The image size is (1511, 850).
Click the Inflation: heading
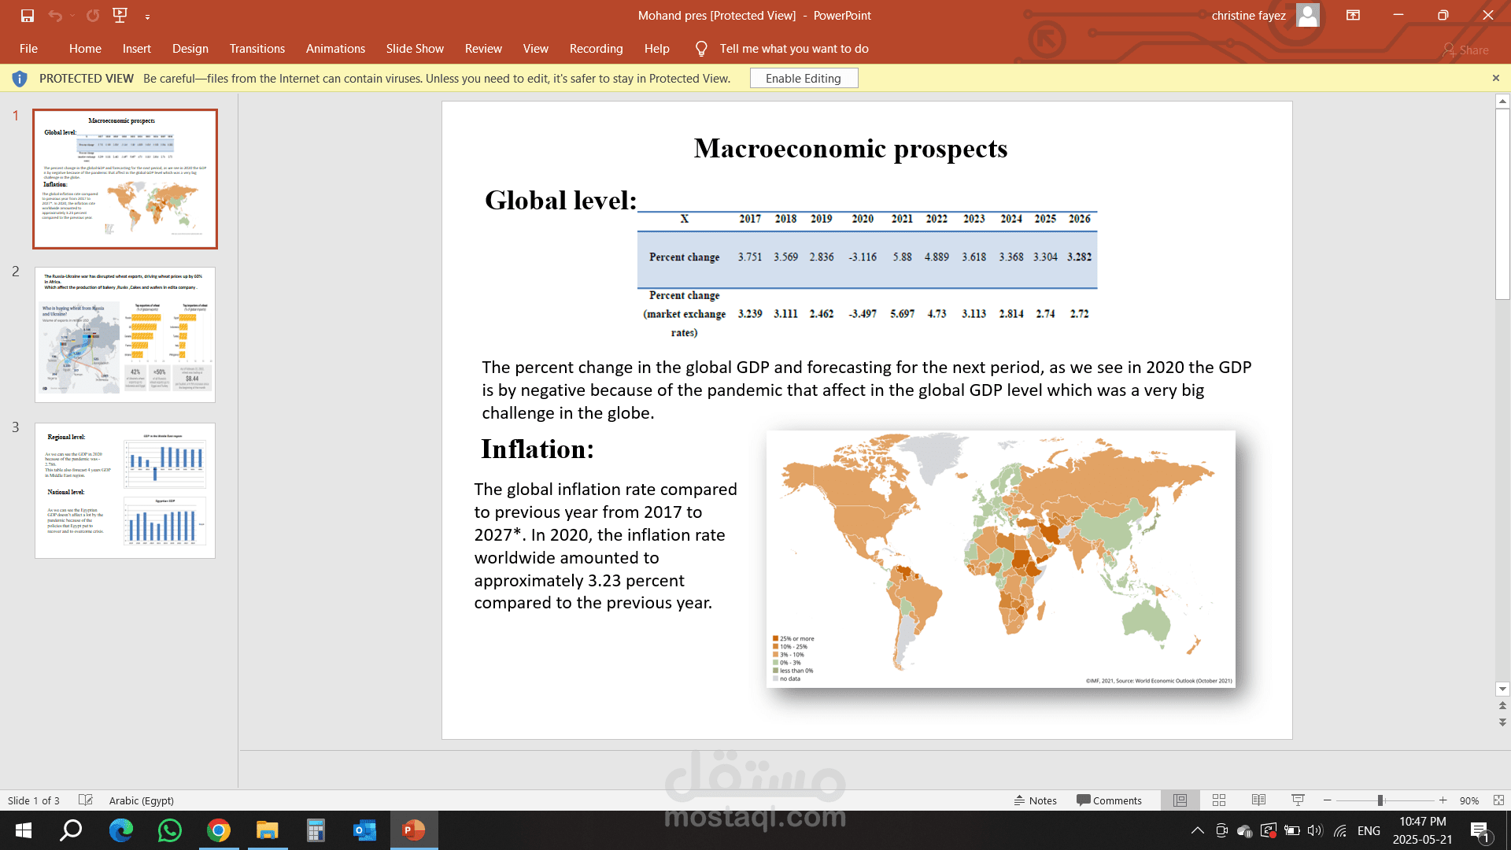(x=538, y=449)
